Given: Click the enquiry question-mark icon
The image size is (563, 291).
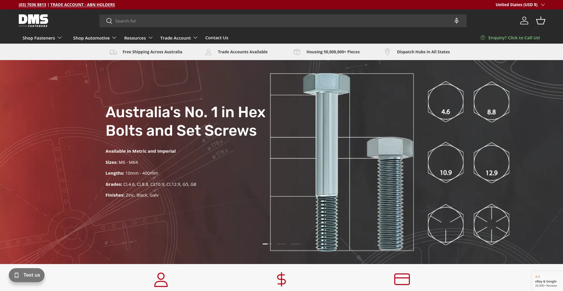Looking at the screenshot, I should (483, 38).
